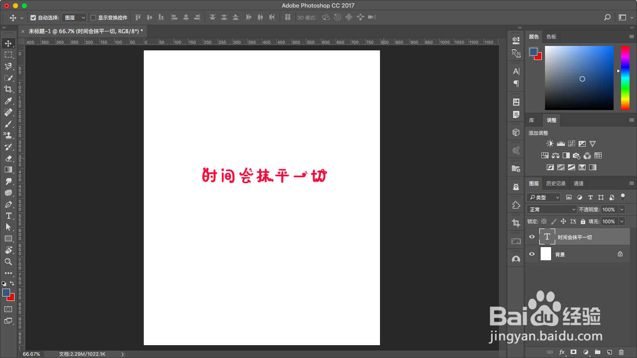Switch to the 历史记录 tab

(x=556, y=183)
